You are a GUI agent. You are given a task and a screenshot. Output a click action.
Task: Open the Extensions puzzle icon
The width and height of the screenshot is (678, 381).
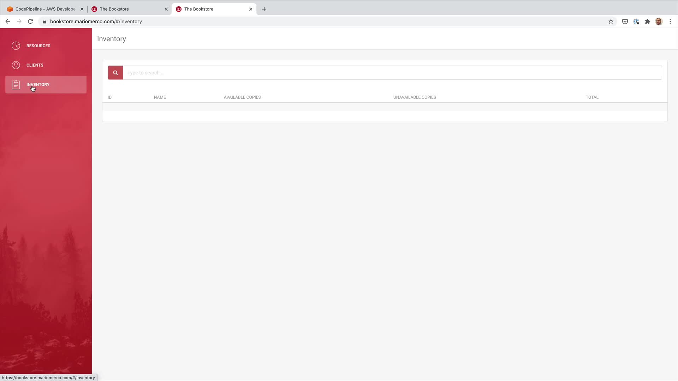(647, 22)
